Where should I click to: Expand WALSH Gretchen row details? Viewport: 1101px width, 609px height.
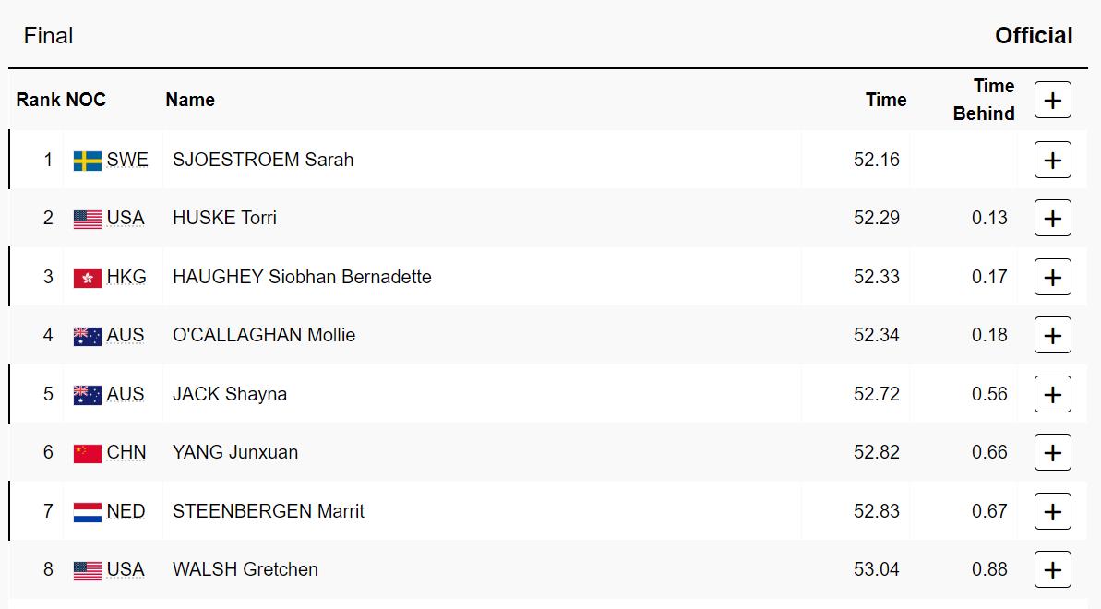[1052, 570]
